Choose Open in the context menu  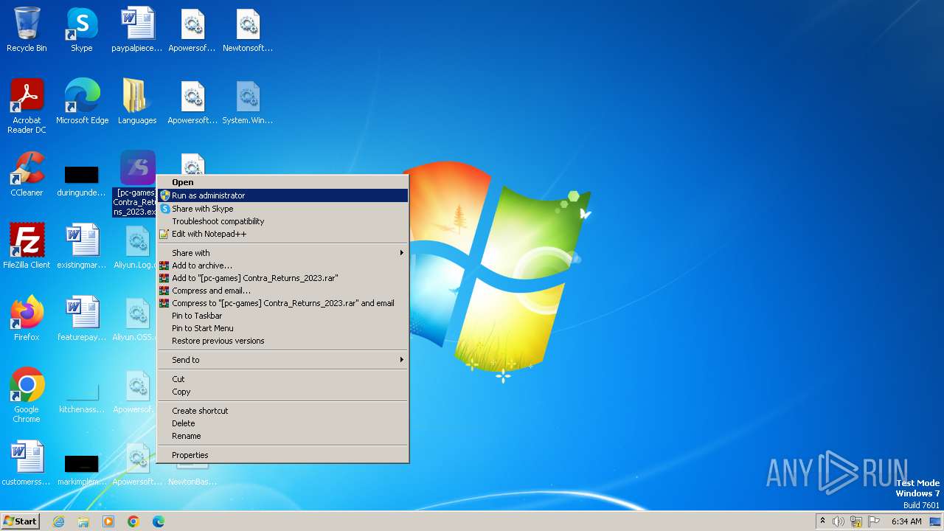tap(282, 182)
